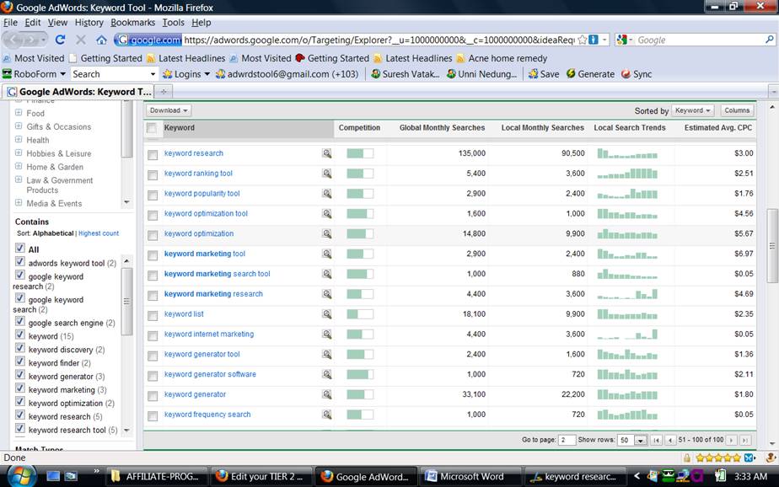Viewport: 779px width, 487px height.
Task: Click search magnifier in Google search box
Action: pyautogui.click(x=770, y=40)
